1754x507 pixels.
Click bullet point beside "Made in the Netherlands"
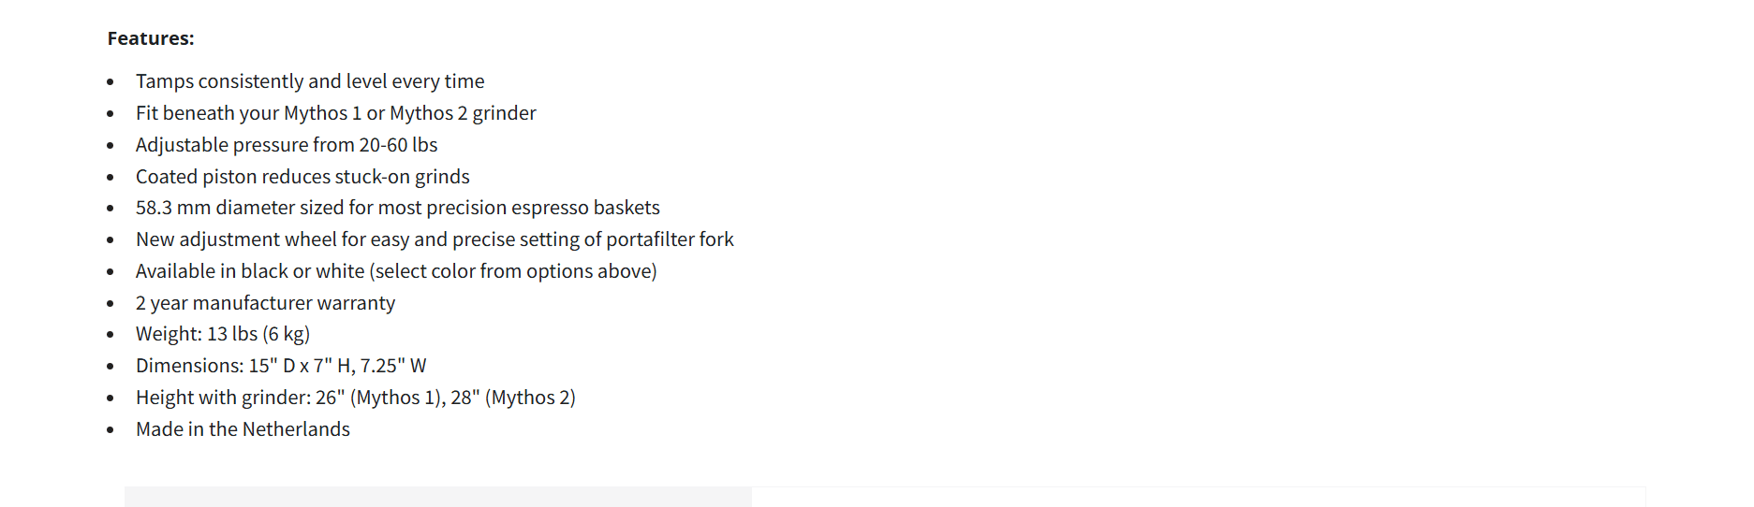[x=111, y=430]
